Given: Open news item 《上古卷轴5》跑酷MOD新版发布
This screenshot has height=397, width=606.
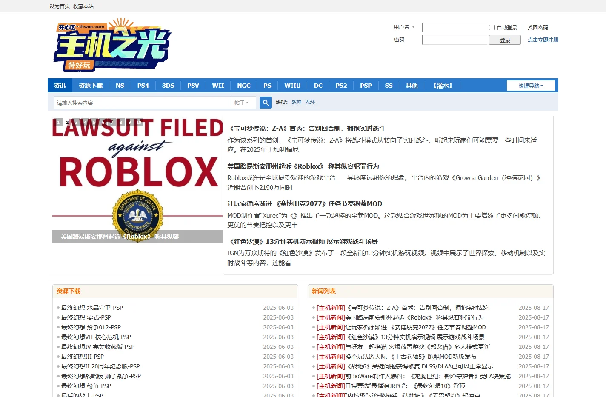Looking at the screenshot, I should coord(411,357).
